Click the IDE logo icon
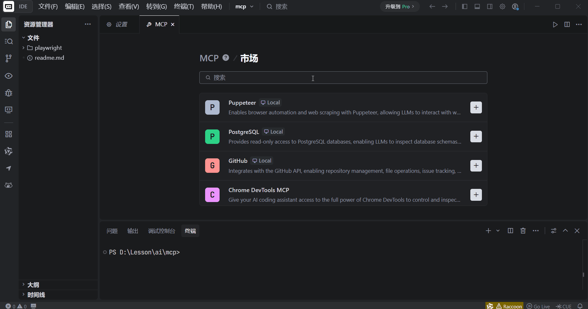Viewport: 588px width, 309px height. [x=9, y=6]
